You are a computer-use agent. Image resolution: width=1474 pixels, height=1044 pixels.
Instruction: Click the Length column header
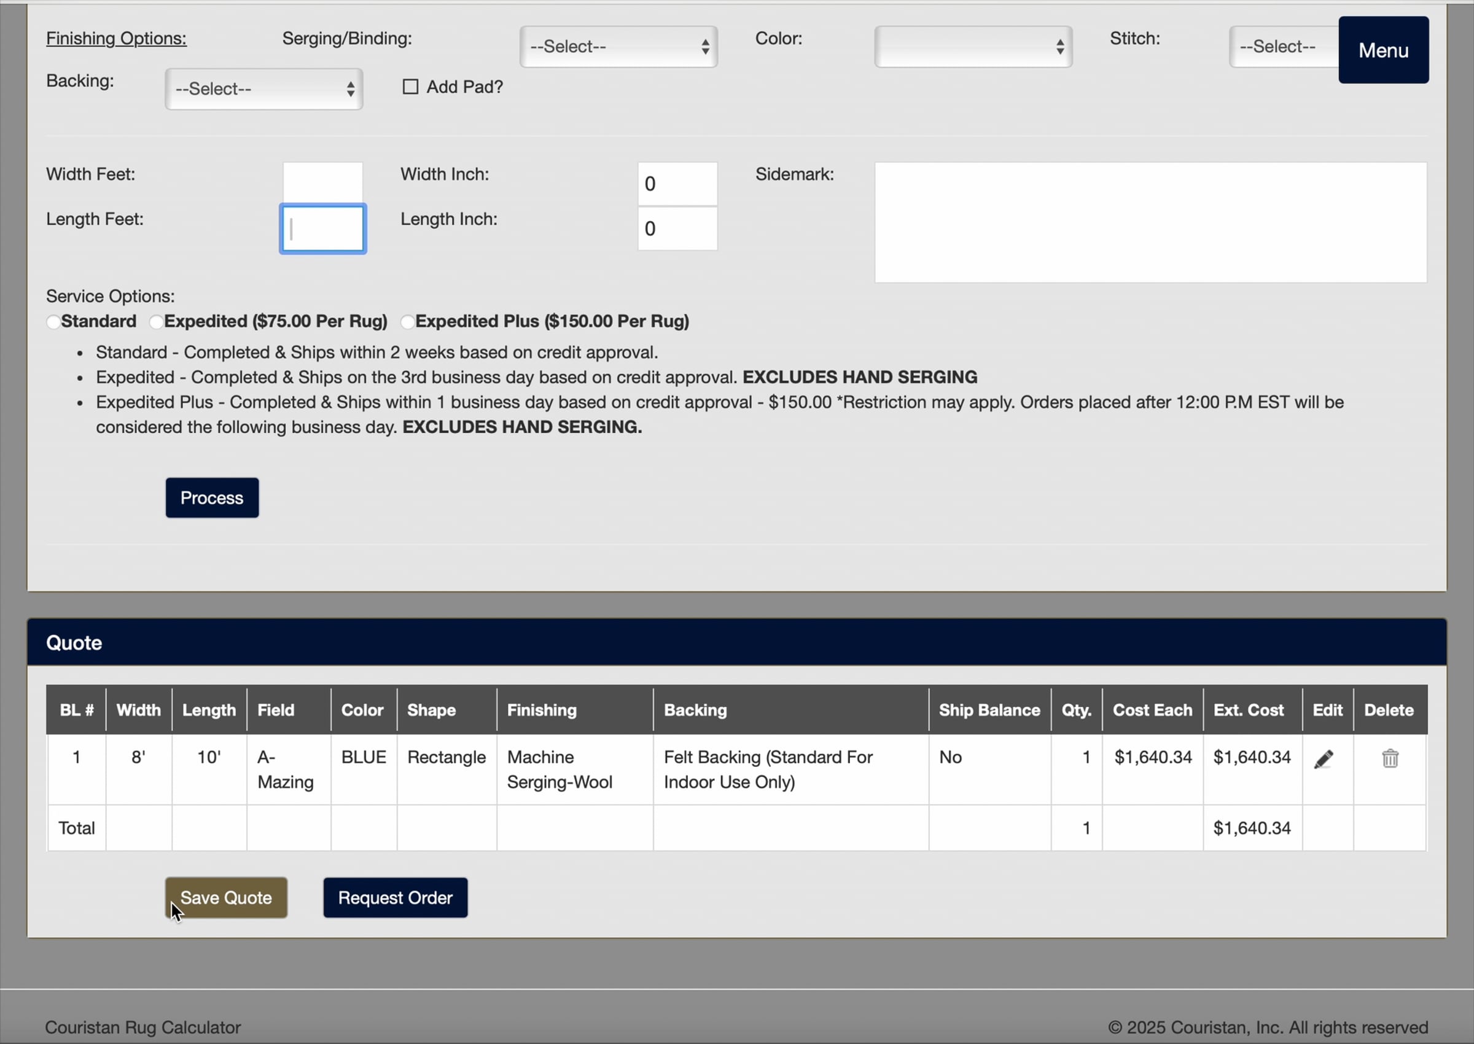[209, 710]
